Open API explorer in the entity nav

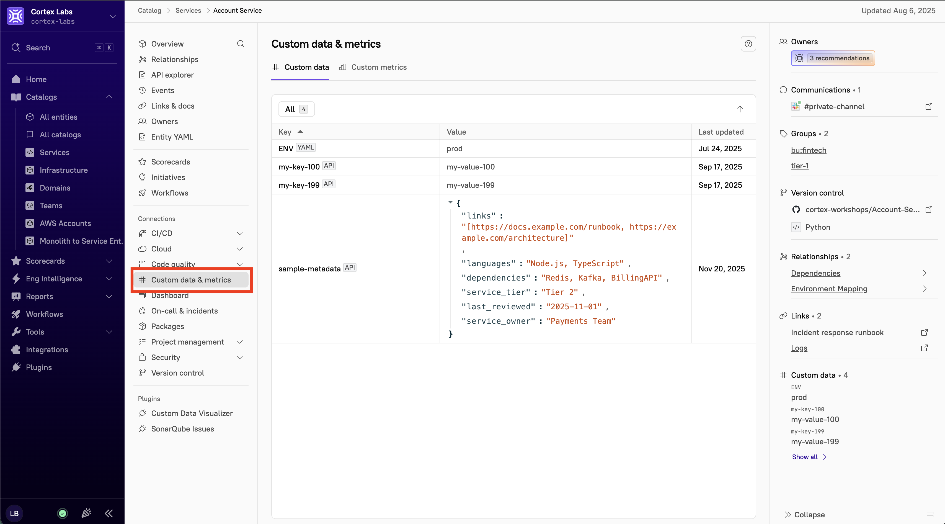172,75
